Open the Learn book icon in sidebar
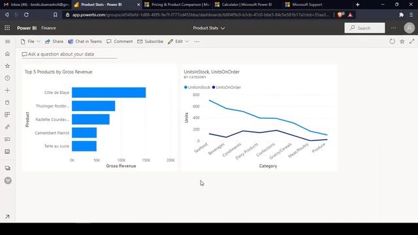The image size is (418, 235). (x=7, y=151)
